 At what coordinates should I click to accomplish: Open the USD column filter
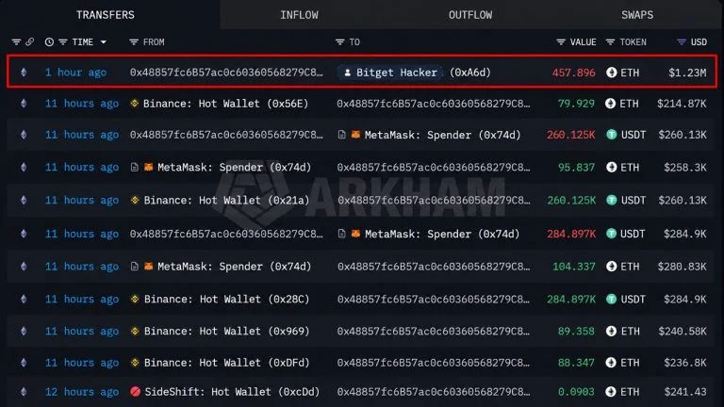click(x=681, y=42)
